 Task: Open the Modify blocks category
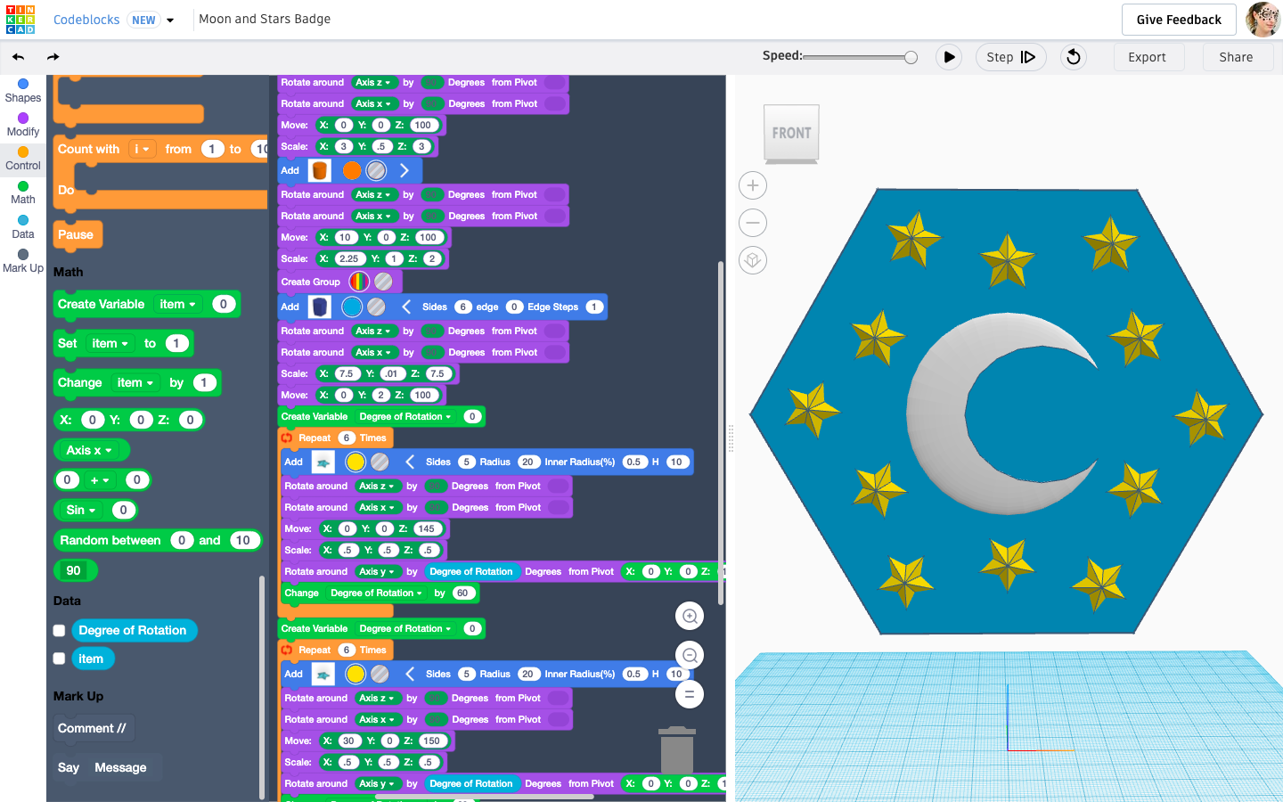pos(22,123)
